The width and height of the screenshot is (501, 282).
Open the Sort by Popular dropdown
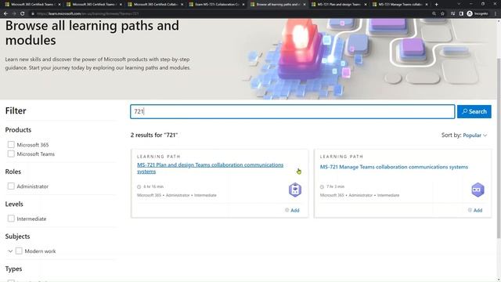coord(475,136)
